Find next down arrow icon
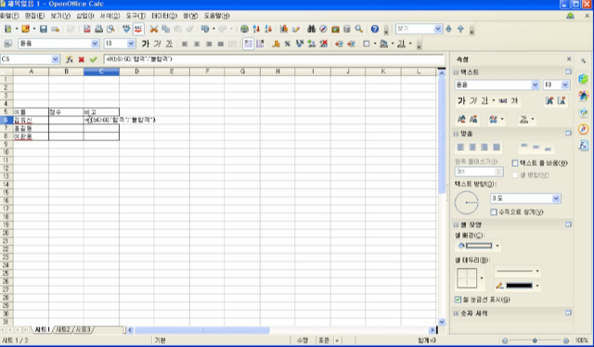 tap(449, 29)
